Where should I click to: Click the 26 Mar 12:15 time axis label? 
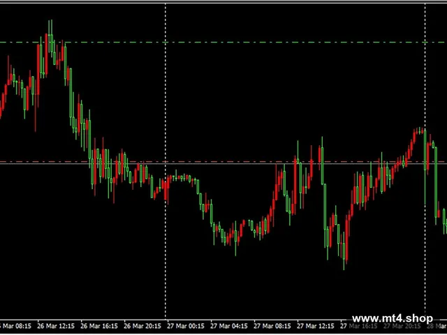click(56, 326)
